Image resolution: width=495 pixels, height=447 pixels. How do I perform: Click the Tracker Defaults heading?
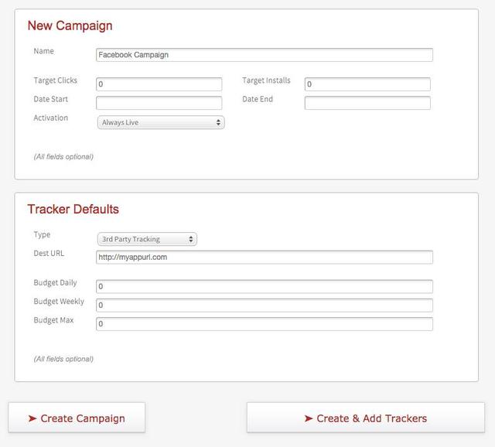coord(73,209)
